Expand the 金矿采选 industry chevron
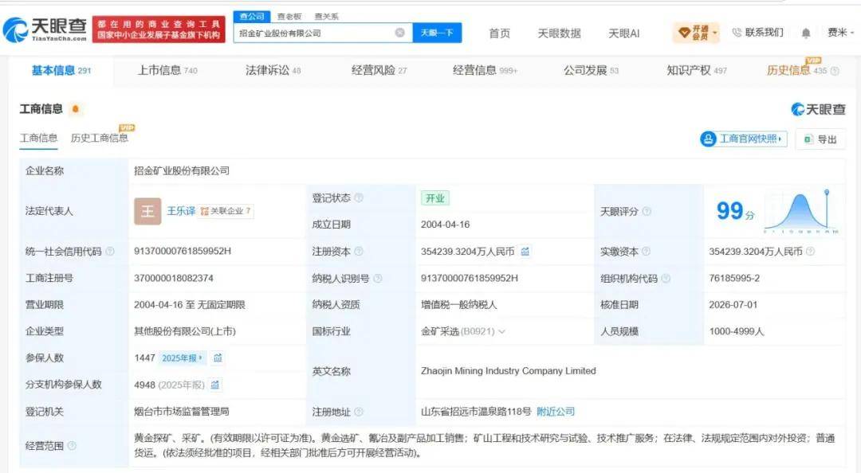The height and width of the screenshot is (473, 861). pyautogui.click(x=501, y=331)
